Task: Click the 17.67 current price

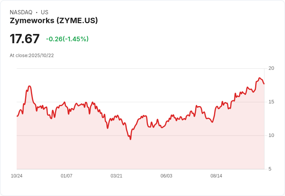Action: click(24, 39)
